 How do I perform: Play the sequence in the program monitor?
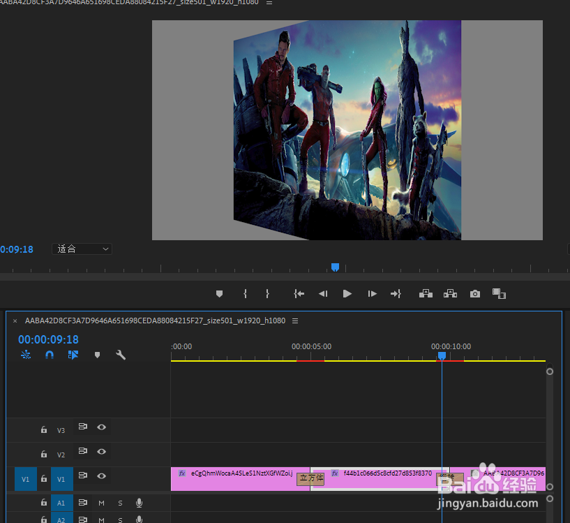pyautogui.click(x=347, y=294)
